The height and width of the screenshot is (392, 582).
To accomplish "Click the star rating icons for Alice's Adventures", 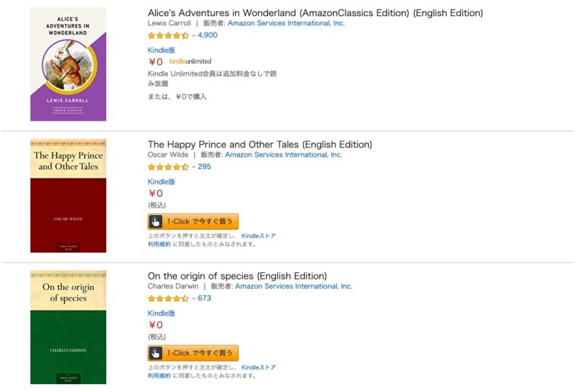I will click(x=168, y=35).
